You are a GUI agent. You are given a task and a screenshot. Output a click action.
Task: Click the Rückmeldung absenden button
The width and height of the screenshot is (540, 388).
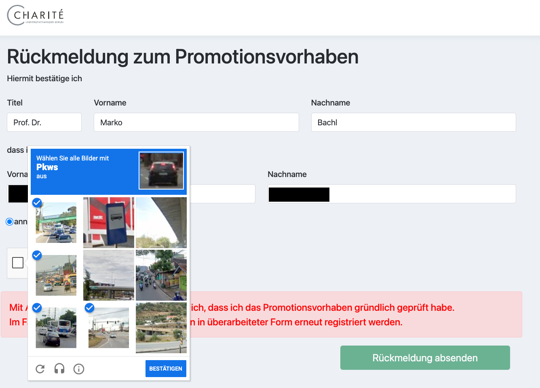pyautogui.click(x=425, y=358)
